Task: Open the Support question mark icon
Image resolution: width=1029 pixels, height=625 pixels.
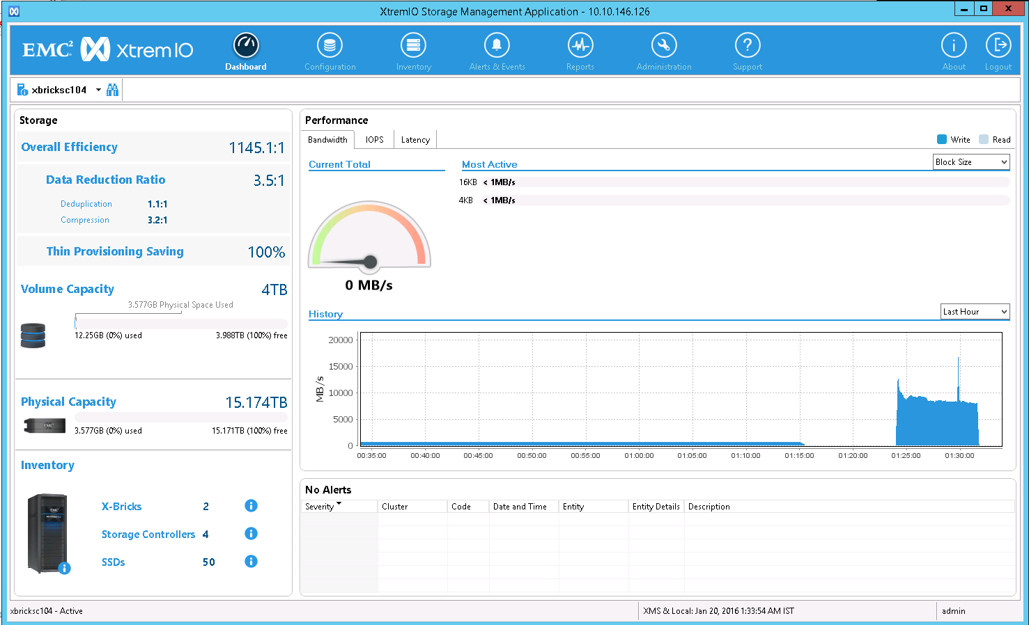Action: 747,46
